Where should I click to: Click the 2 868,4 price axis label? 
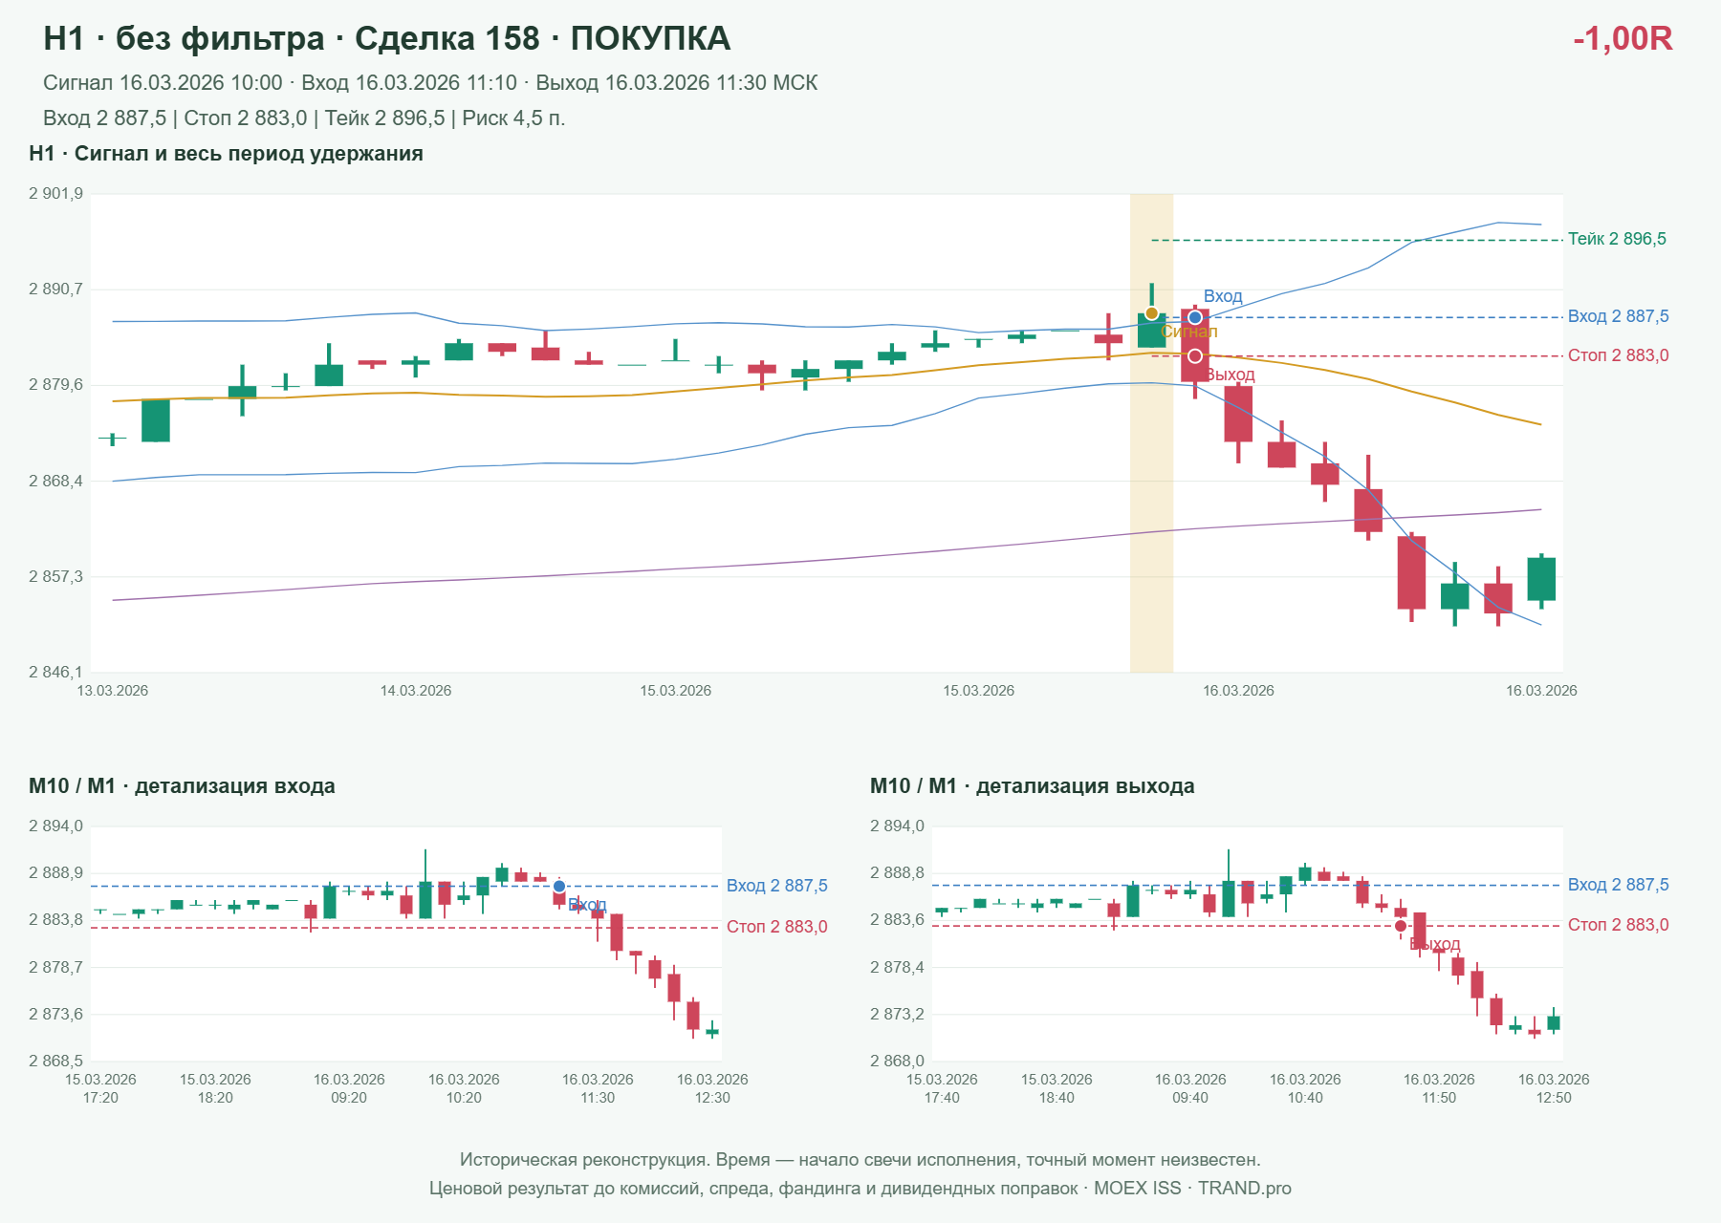pos(55,481)
